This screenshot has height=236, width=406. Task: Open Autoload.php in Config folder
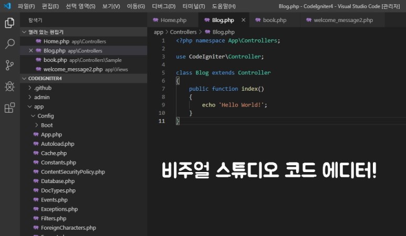pyautogui.click(x=84, y=144)
